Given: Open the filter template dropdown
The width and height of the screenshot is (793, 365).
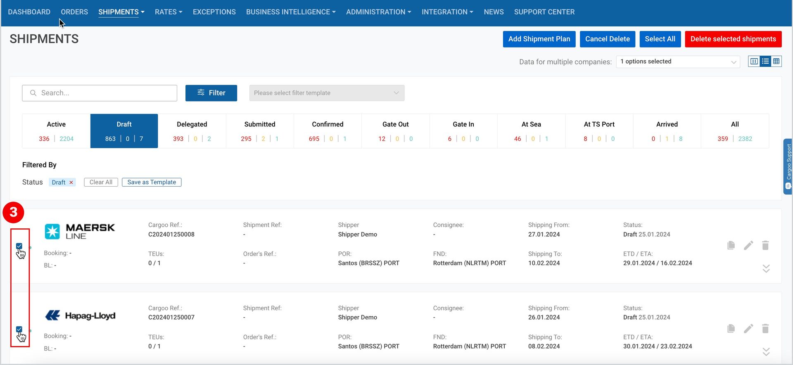Looking at the screenshot, I should [x=327, y=93].
